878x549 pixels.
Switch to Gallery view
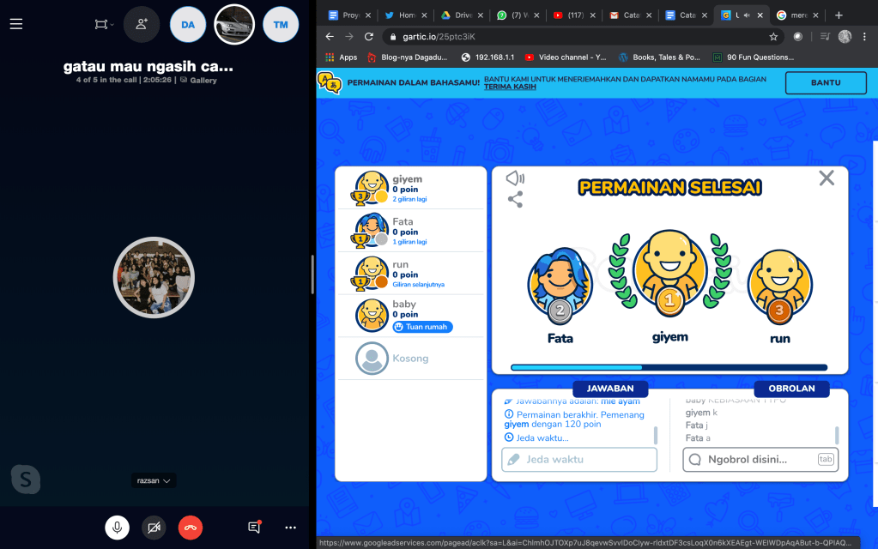(199, 81)
